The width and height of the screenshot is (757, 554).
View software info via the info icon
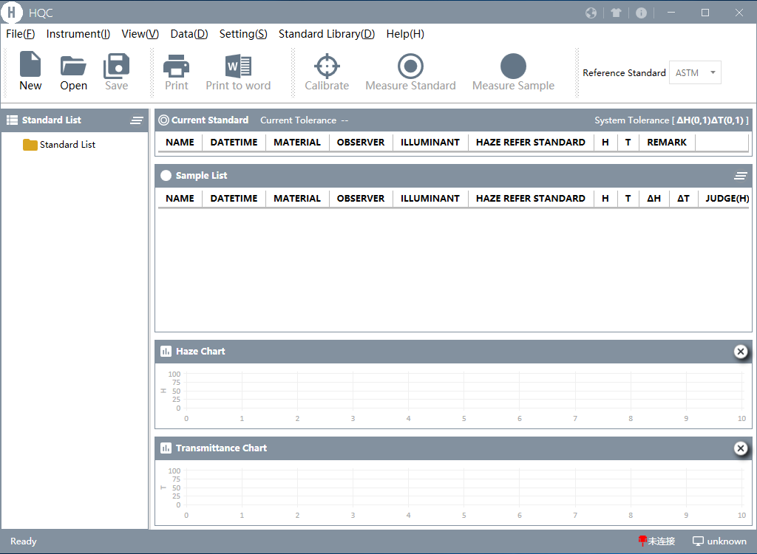[x=642, y=13]
